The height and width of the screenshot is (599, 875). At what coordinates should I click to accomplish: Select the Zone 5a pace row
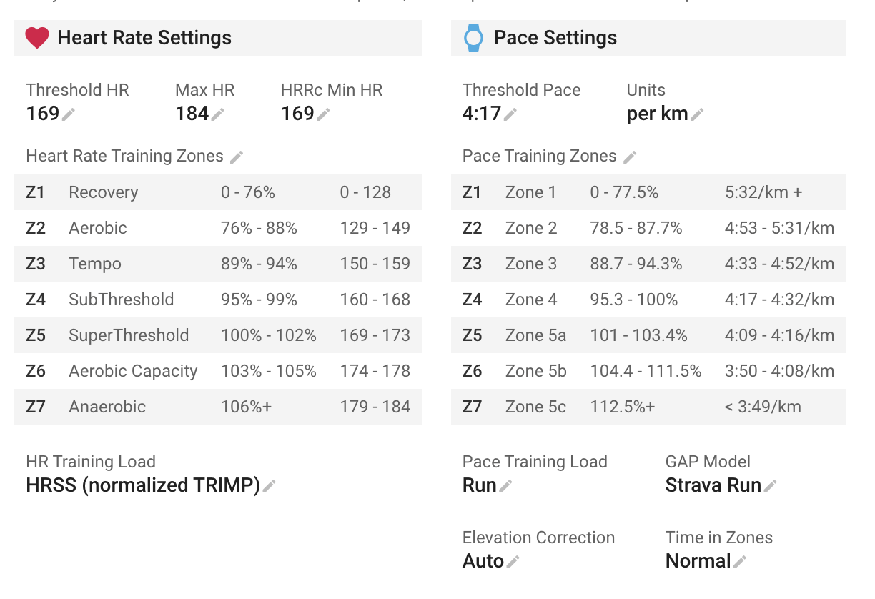coord(648,335)
